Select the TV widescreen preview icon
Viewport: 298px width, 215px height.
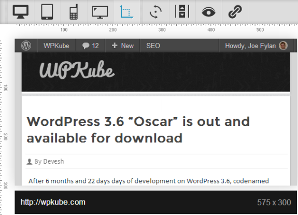click(x=100, y=12)
